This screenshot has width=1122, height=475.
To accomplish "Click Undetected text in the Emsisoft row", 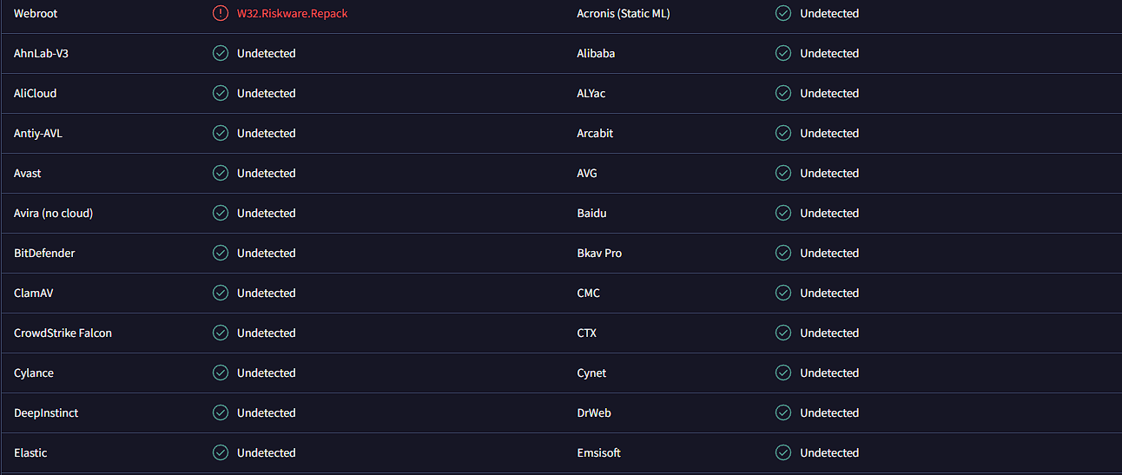I will point(829,453).
